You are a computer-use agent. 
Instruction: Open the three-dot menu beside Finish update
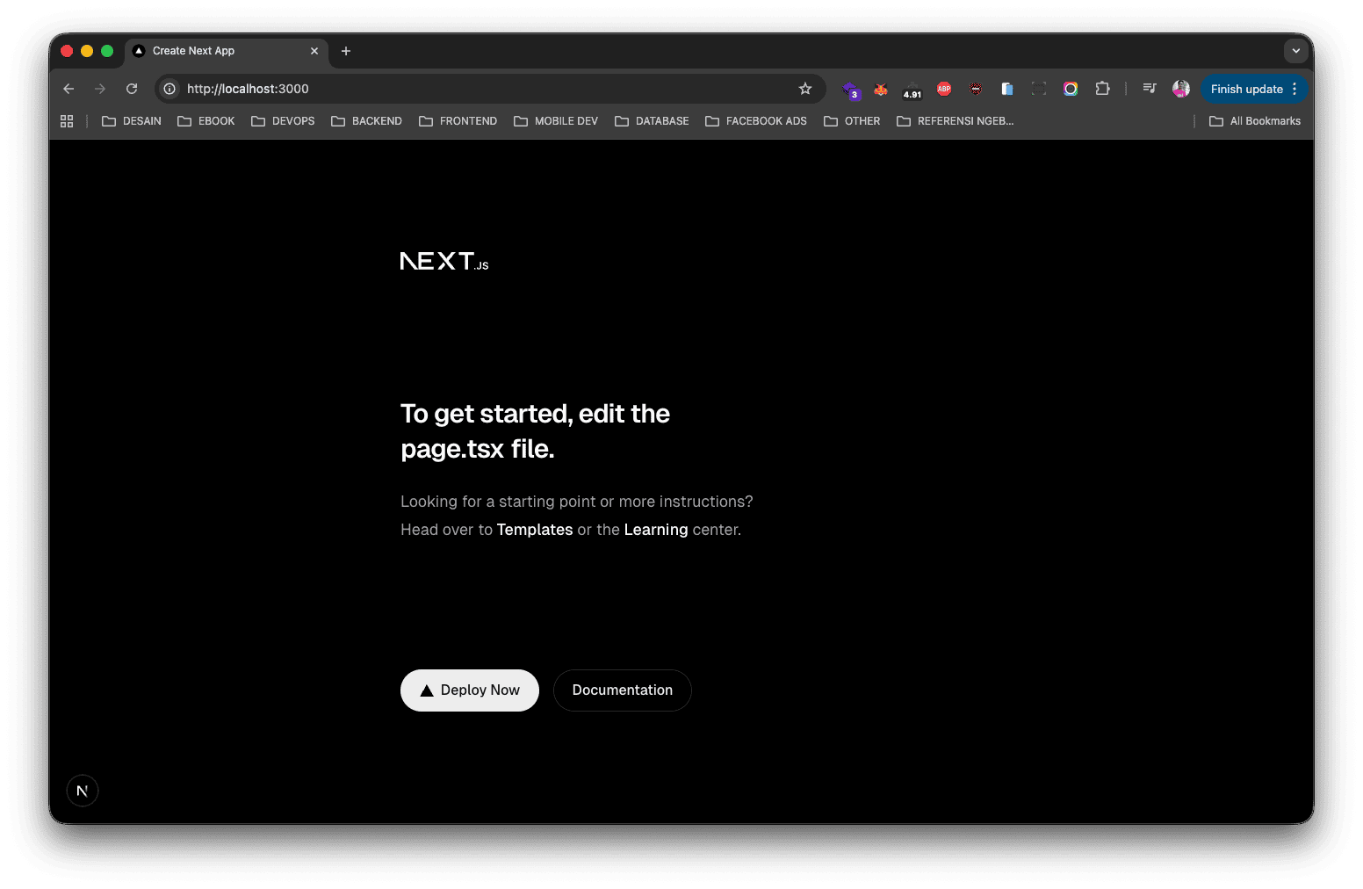point(1294,89)
